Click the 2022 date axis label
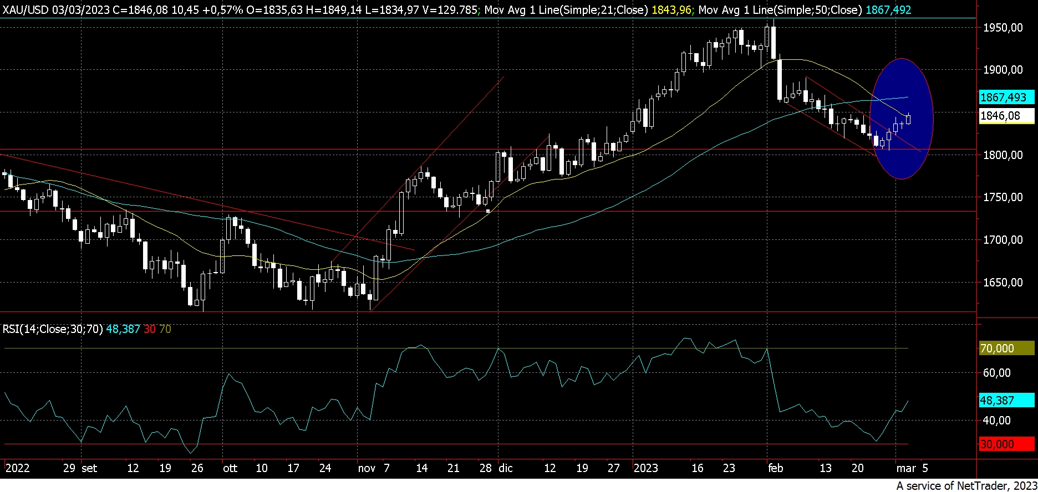 pos(17,468)
